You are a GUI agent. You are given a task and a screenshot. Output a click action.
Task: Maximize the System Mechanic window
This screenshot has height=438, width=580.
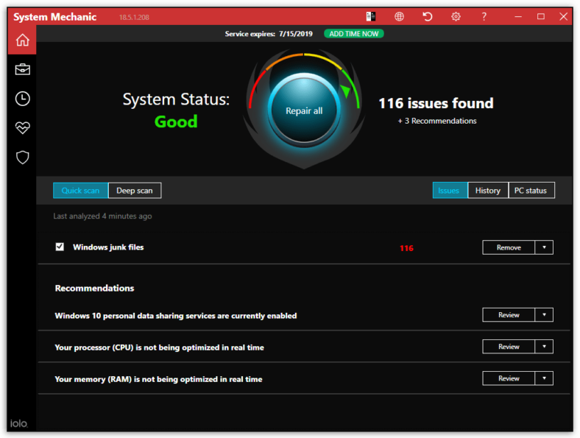click(541, 17)
